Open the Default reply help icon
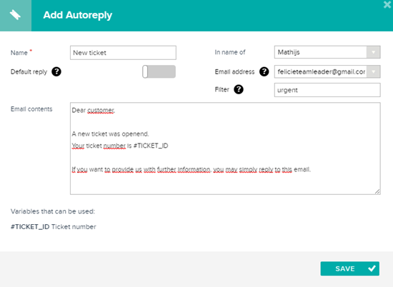The height and width of the screenshot is (287, 393). point(56,71)
